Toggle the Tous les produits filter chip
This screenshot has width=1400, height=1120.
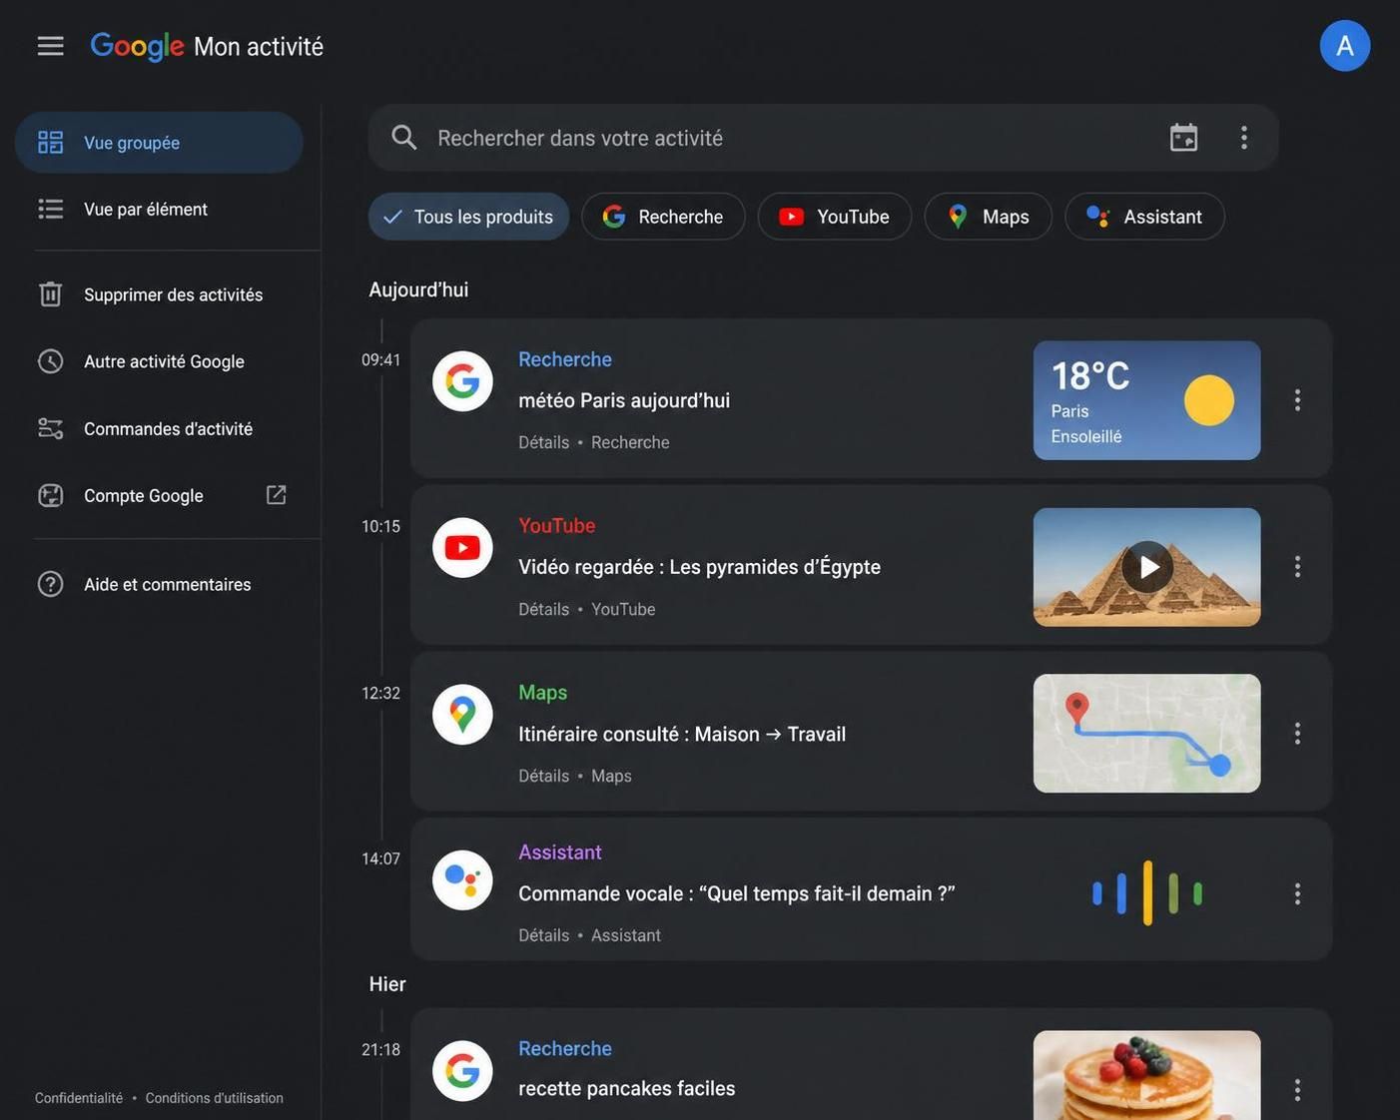pyautogui.click(x=468, y=217)
